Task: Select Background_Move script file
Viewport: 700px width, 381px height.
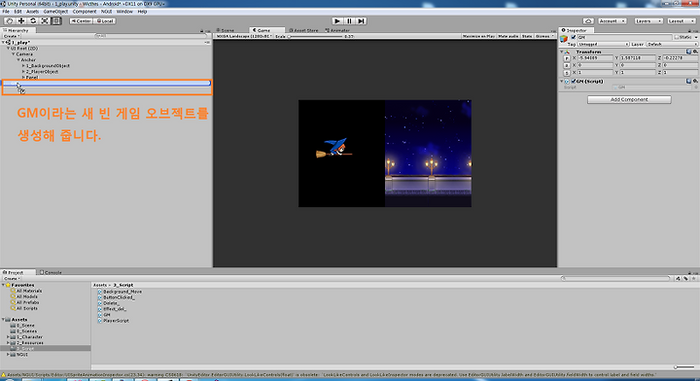Action: tap(120, 292)
